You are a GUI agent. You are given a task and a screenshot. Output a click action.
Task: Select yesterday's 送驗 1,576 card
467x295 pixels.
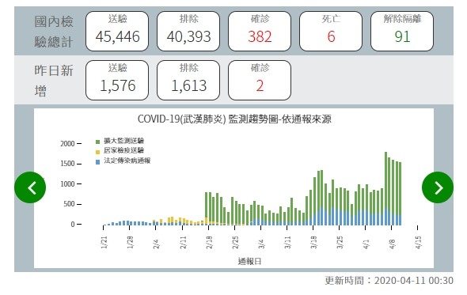[117, 80]
